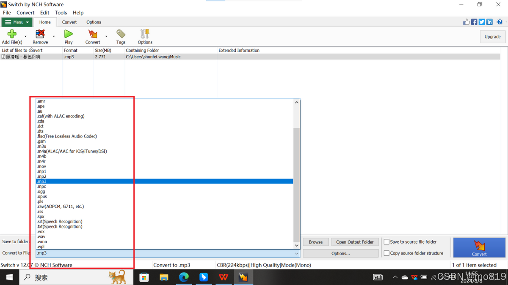Open Microsoft Store taskbar icon
Image resolution: width=508 pixels, height=285 pixels.
pyautogui.click(x=144, y=277)
